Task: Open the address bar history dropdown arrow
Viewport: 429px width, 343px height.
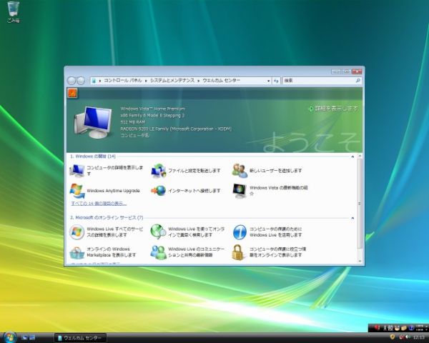Action: [x=267, y=81]
